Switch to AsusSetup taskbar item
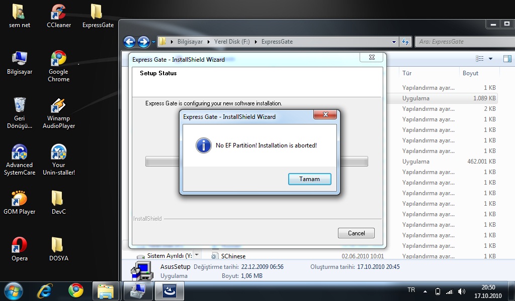515x301 pixels. 138,291
